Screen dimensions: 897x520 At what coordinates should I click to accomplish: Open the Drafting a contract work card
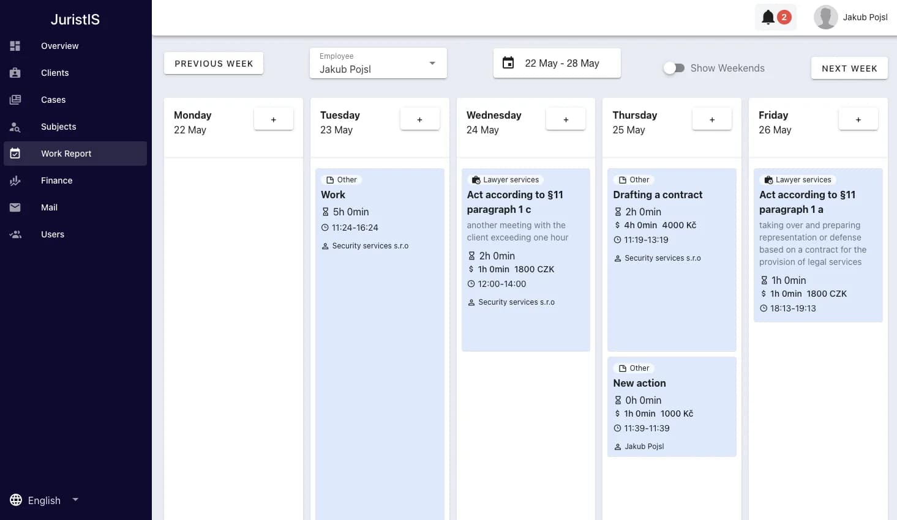672,260
